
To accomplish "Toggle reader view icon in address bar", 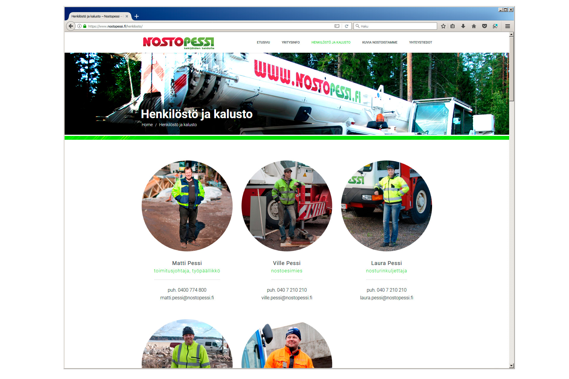I will pyautogui.click(x=337, y=26).
